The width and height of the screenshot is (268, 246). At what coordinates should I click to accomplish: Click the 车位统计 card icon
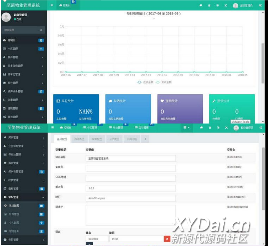click(58, 101)
